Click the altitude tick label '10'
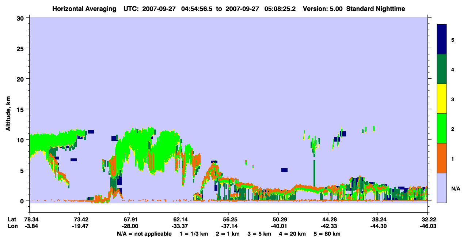 point(21,140)
